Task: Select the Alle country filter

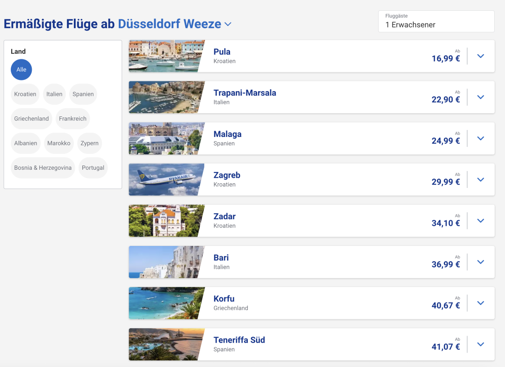Action: pyautogui.click(x=21, y=70)
